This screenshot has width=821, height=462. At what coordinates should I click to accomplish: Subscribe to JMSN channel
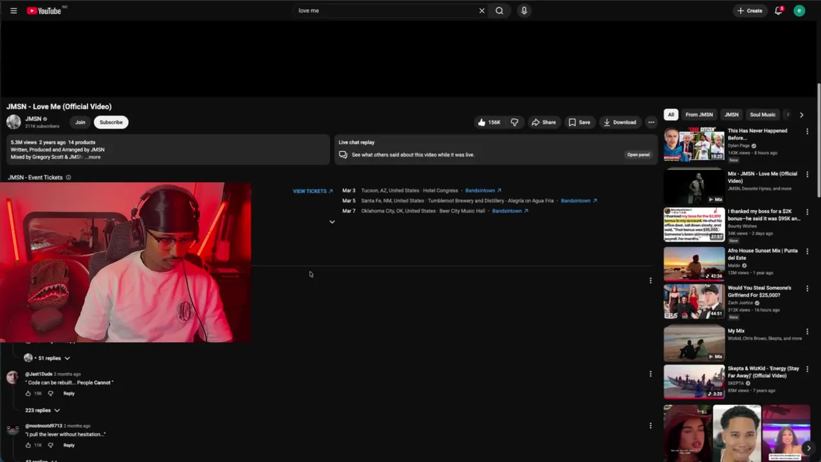point(111,122)
